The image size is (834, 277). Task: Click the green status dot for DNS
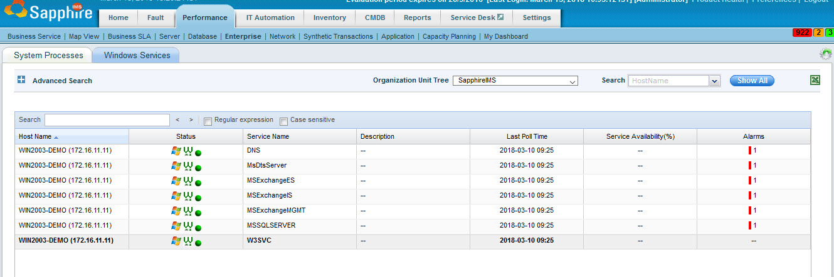(x=198, y=153)
